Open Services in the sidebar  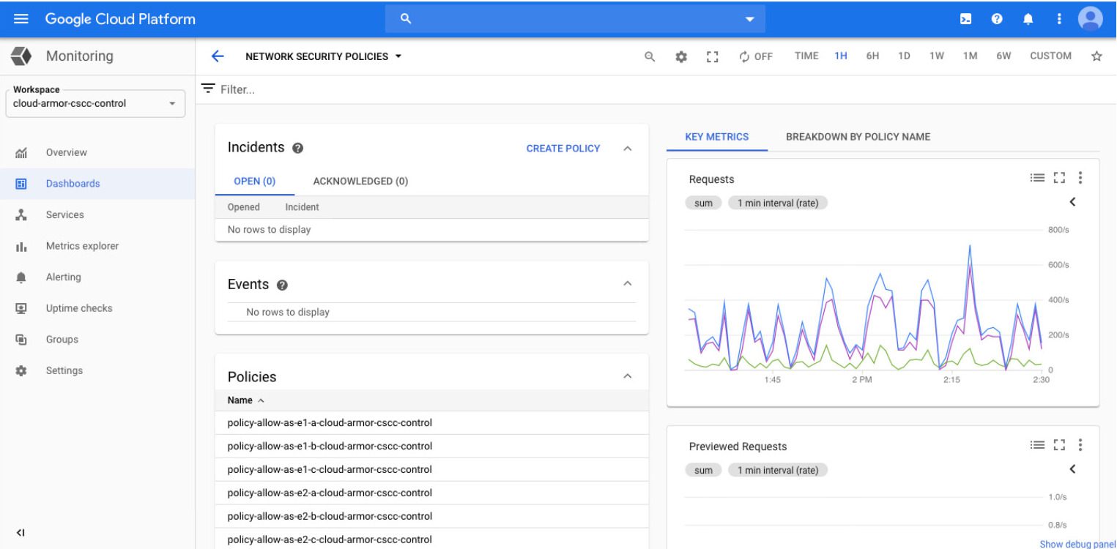click(x=64, y=214)
